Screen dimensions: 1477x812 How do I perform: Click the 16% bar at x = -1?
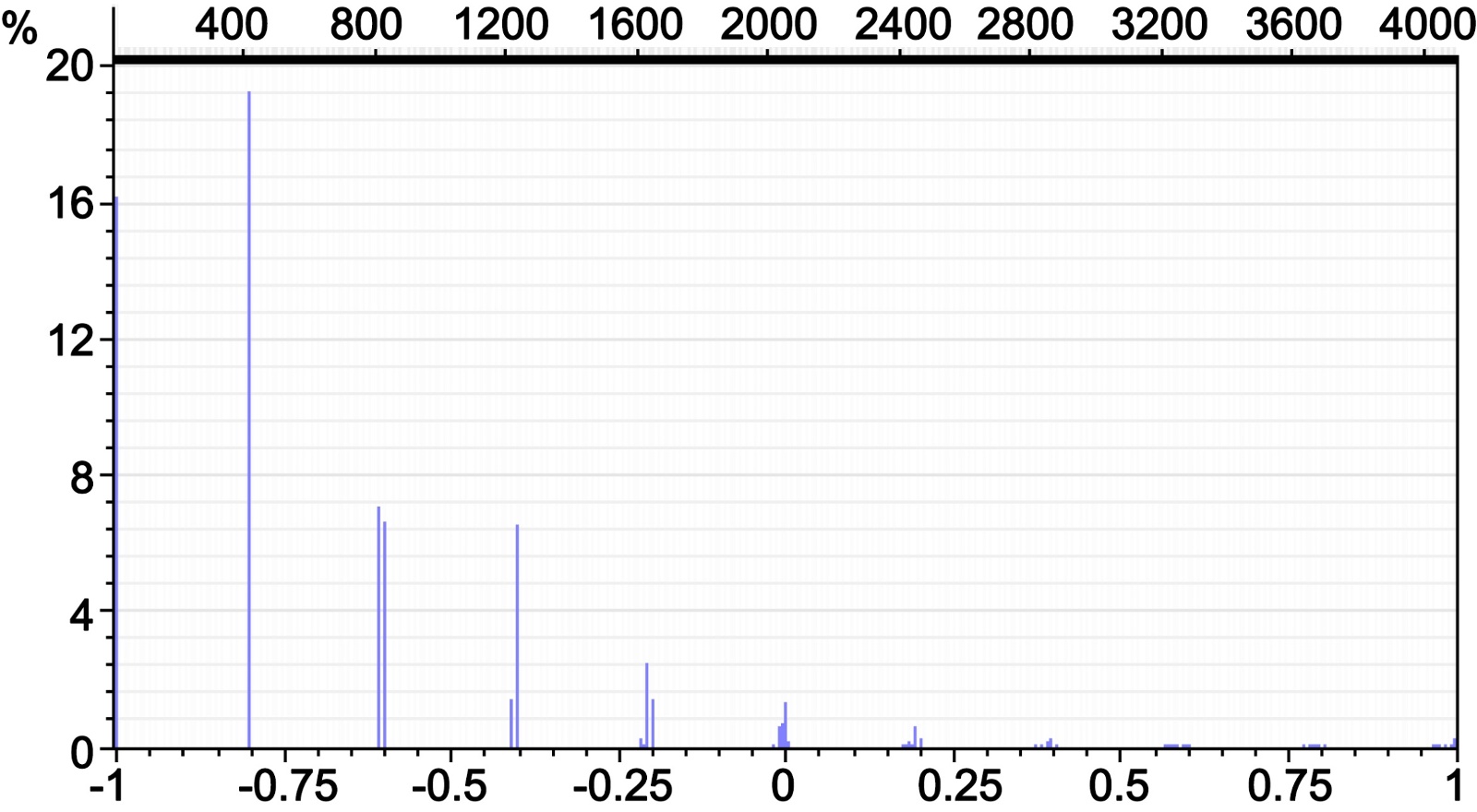point(116,471)
